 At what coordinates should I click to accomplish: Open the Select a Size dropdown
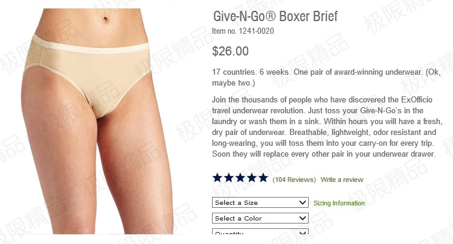point(260,202)
